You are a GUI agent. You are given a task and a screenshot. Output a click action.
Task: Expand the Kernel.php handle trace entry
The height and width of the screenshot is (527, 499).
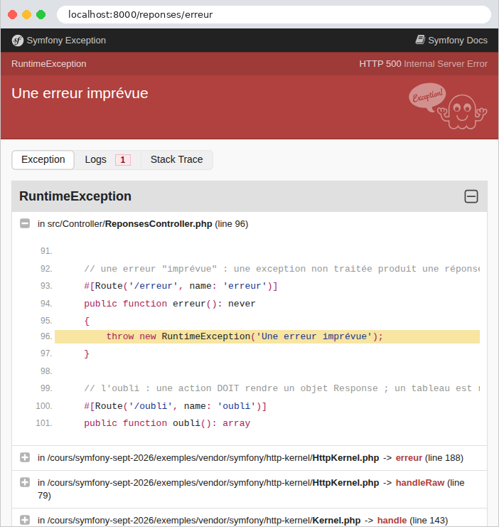pyautogui.click(x=25, y=520)
